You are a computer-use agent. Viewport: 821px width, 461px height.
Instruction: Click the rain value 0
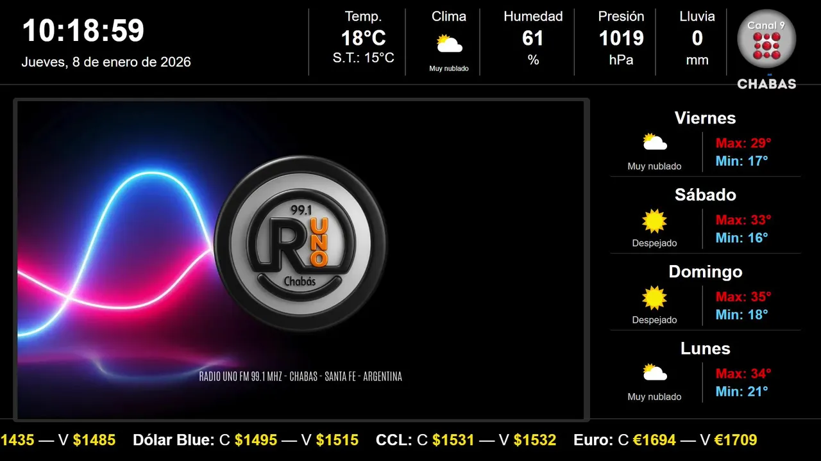(x=697, y=38)
